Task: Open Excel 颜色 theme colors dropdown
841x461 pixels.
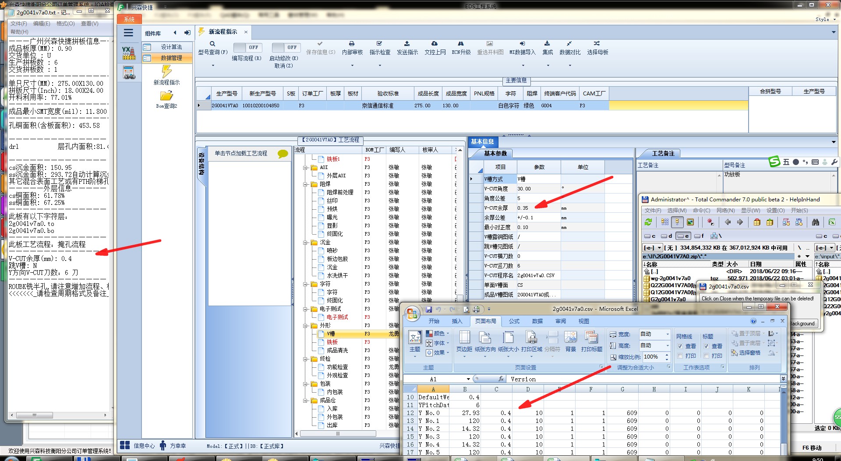Action: (x=438, y=334)
